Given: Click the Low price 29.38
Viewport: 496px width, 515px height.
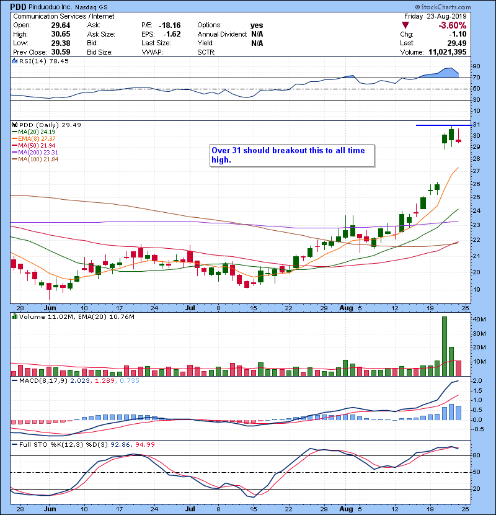Looking at the screenshot, I should click(61, 43).
